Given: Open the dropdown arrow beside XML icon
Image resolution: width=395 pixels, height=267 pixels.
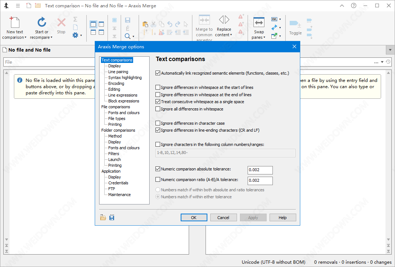Looking at the screenshot, I should [280, 19].
